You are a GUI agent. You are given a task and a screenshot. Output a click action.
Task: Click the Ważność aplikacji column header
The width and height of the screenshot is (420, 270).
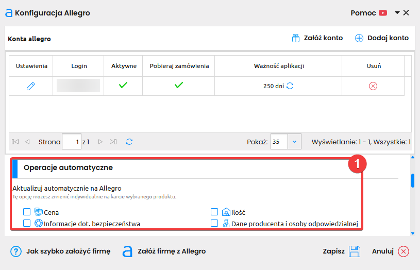pyautogui.click(x=279, y=66)
